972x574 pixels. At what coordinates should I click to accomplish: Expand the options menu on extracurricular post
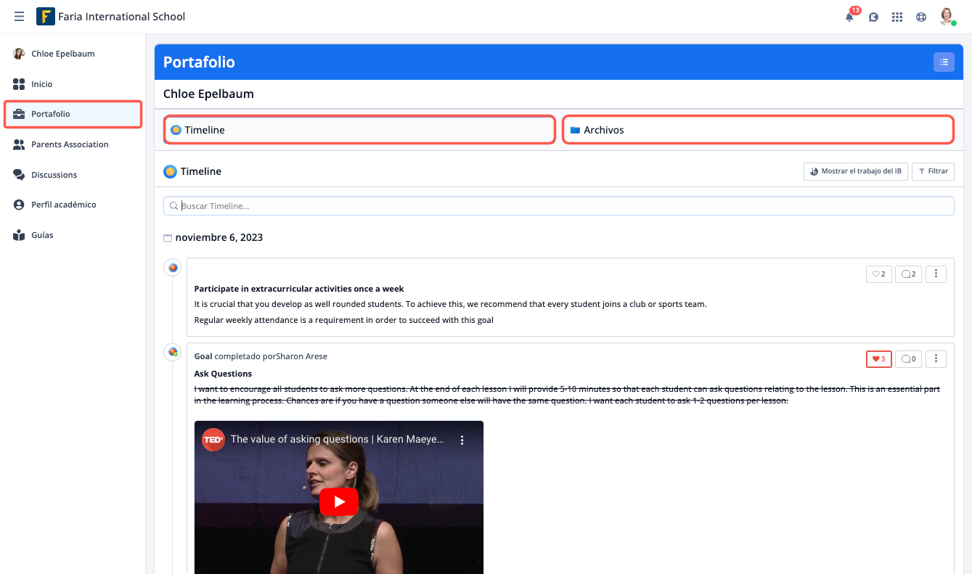coord(936,274)
